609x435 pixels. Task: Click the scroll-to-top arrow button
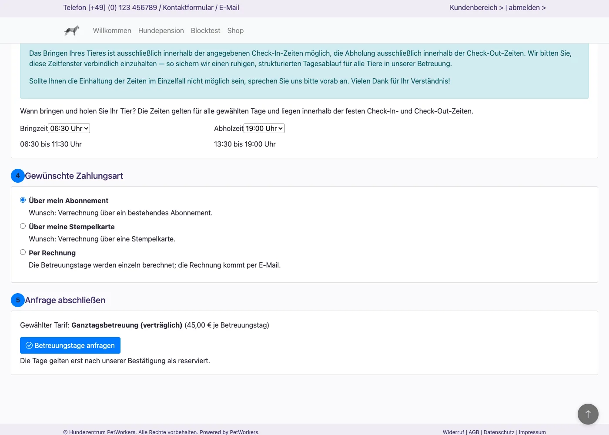[x=588, y=414]
